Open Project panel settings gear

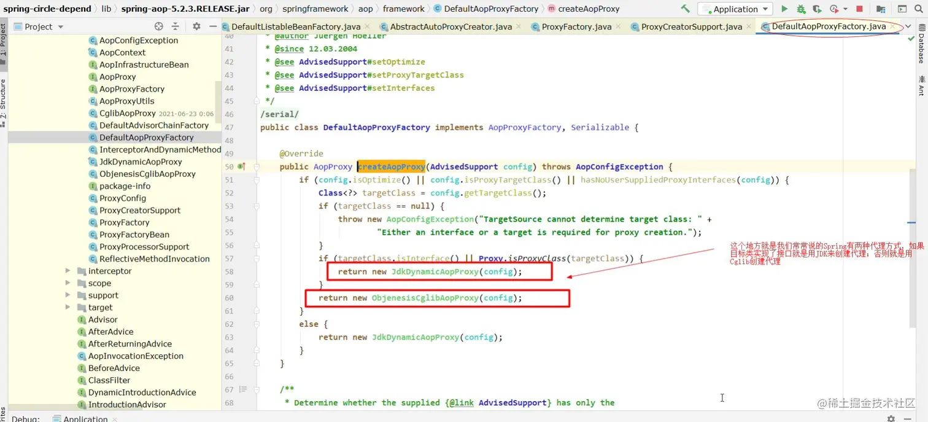(196, 26)
